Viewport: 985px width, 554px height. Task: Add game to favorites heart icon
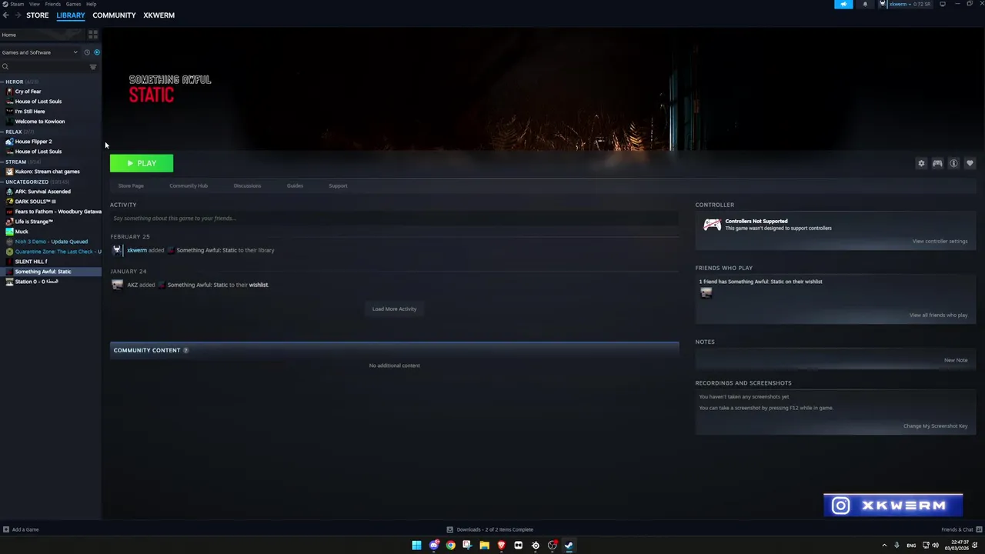pos(970,163)
